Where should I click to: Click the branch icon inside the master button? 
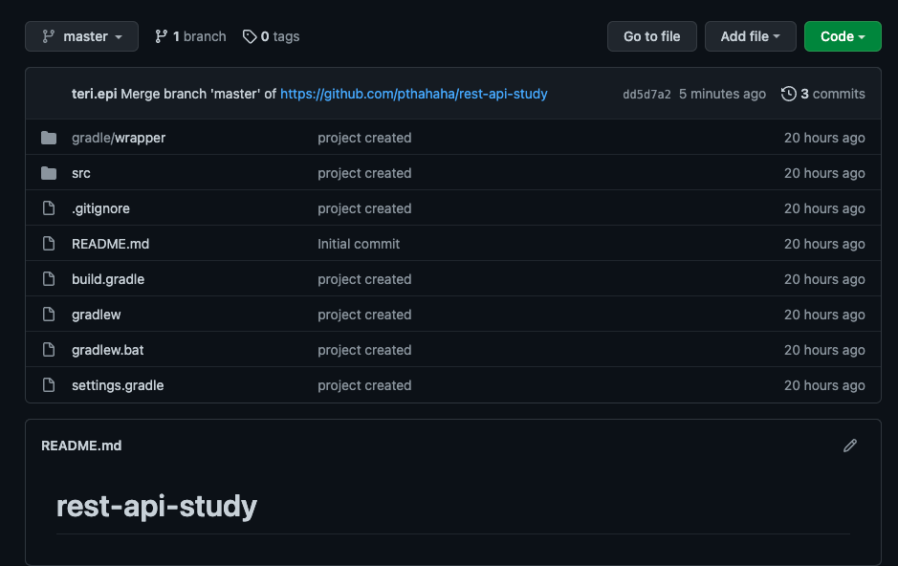pyautogui.click(x=49, y=36)
